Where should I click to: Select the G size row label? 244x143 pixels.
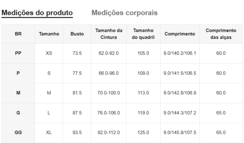(x=18, y=113)
